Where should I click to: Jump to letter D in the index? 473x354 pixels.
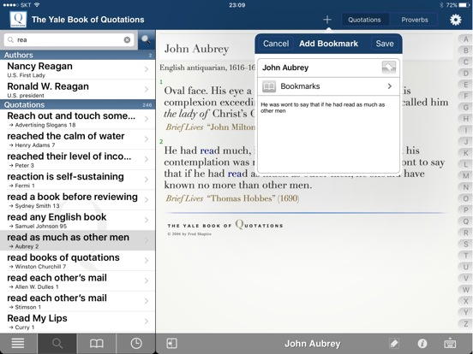point(465,74)
